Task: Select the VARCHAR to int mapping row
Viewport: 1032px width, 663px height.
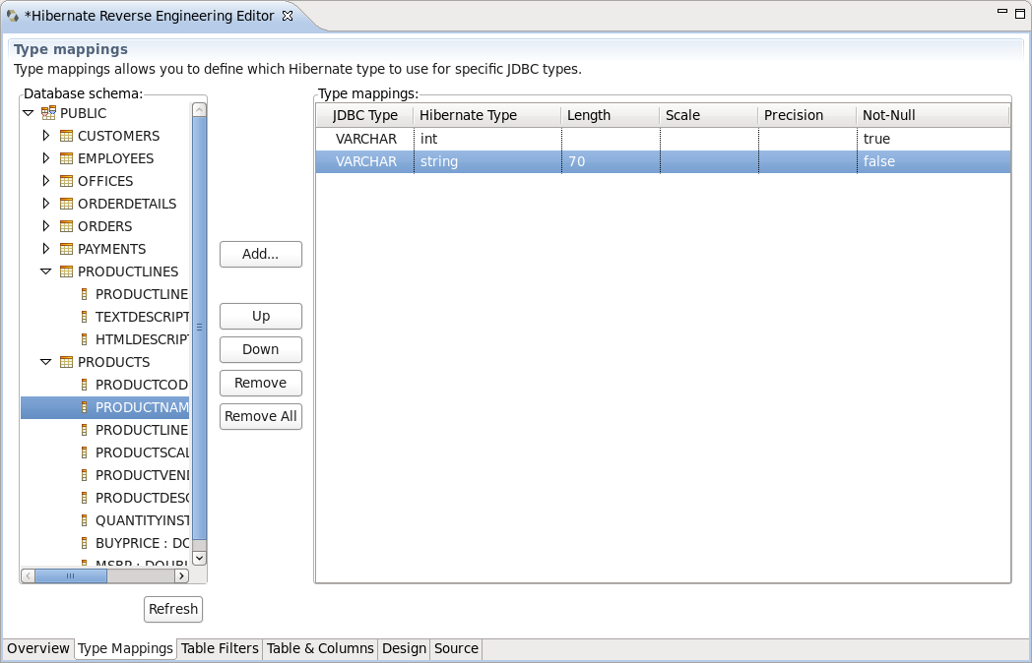Action: pos(591,139)
